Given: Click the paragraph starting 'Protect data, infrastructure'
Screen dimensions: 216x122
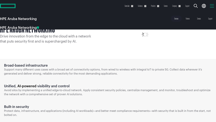Looking at the screenshot, I should click(107, 113).
